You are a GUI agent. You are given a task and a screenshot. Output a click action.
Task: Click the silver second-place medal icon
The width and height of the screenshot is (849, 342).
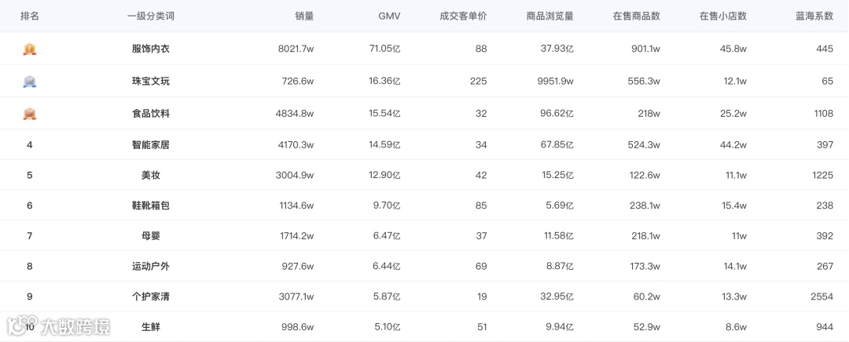30,81
